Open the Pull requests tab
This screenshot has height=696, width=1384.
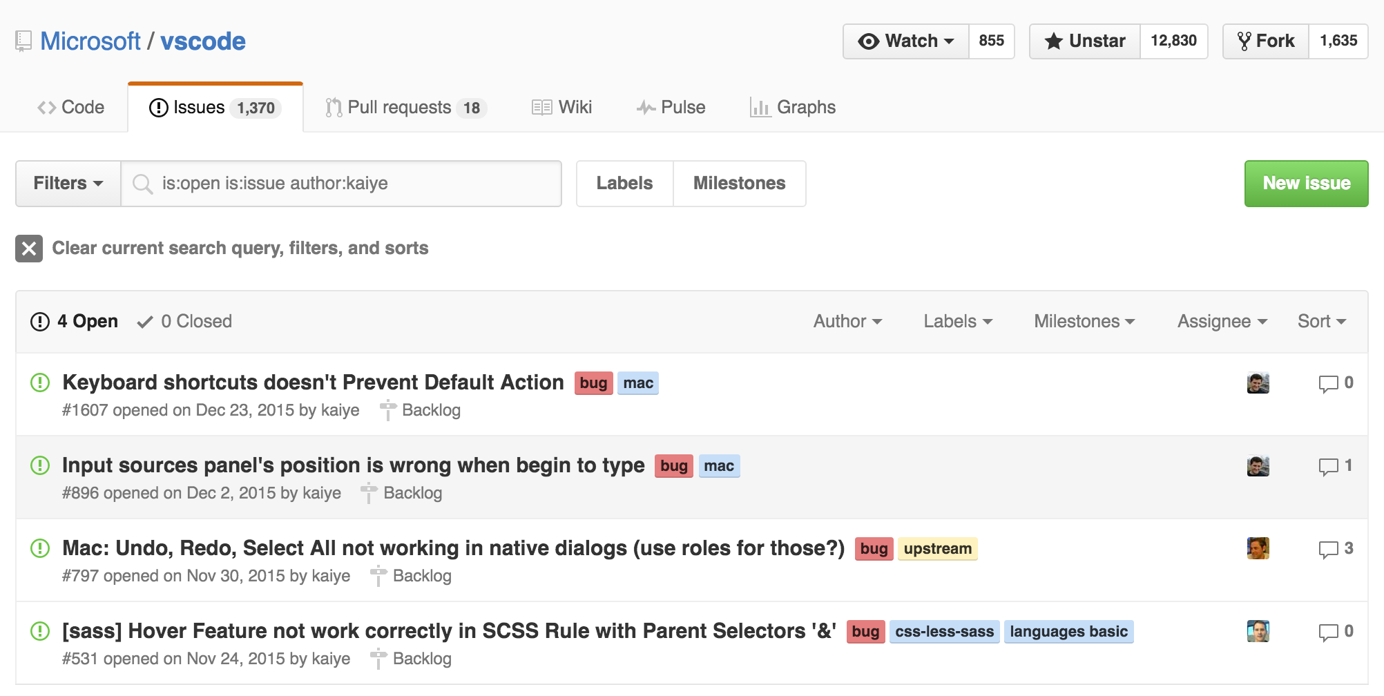[x=406, y=108]
